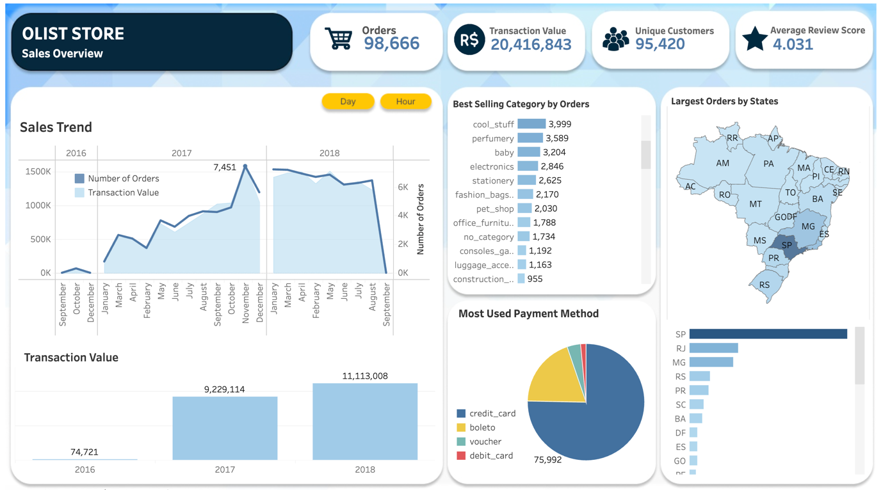Switch the sales trend to Day view
Viewport: 883px width, 490px height.
[x=348, y=102]
